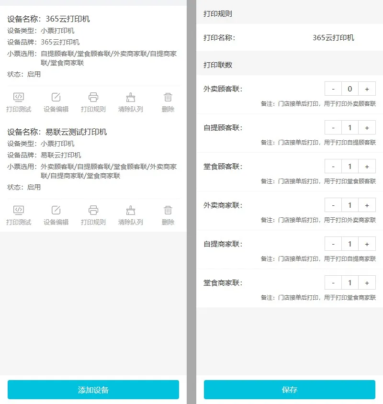Save print rules with 保存 button
This screenshot has height=404, width=383.
[x=290, y=390]
